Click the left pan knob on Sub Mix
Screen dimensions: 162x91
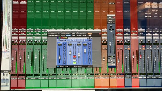(x=118, y=41)
